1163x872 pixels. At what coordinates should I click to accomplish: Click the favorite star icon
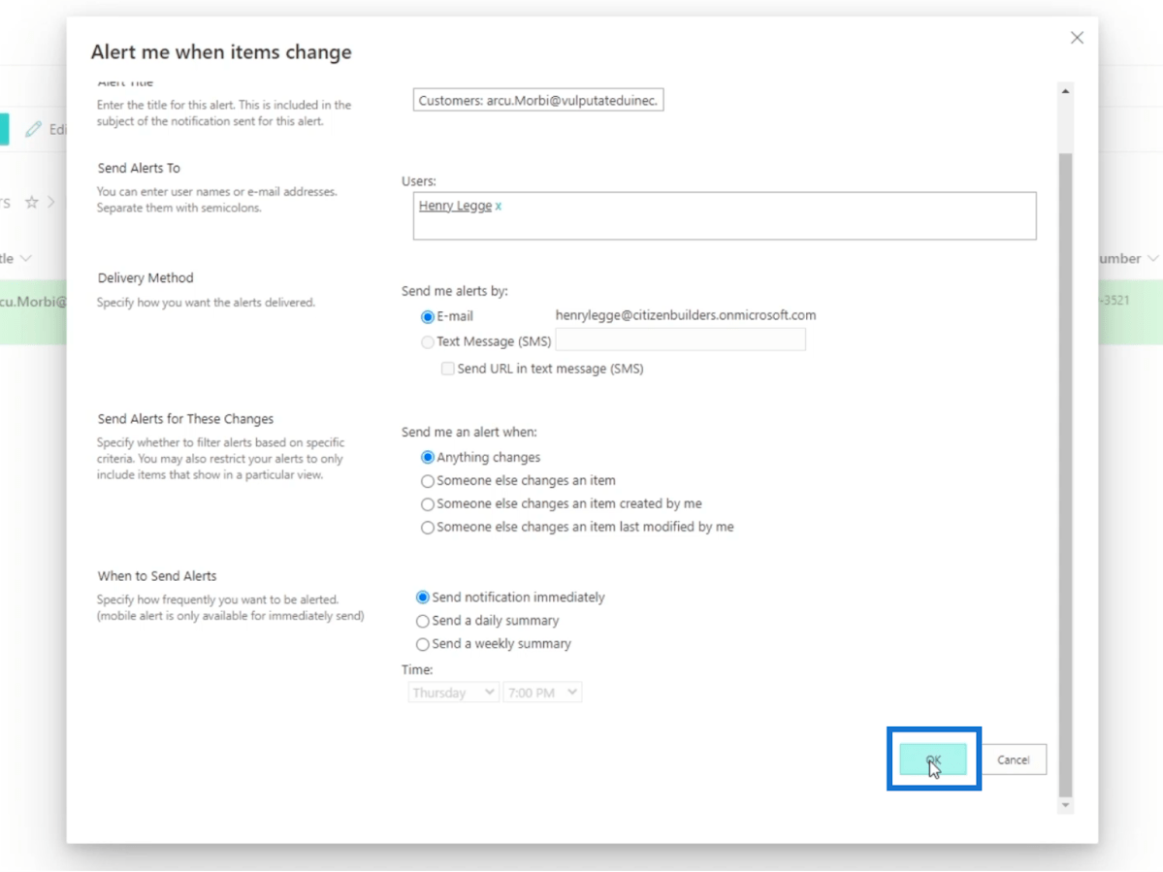[32, 202]
